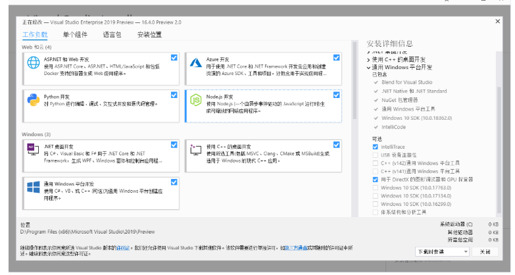
Task: Uncheck the Node.js 开发 workload checkbox
Action: click(336, 95)
